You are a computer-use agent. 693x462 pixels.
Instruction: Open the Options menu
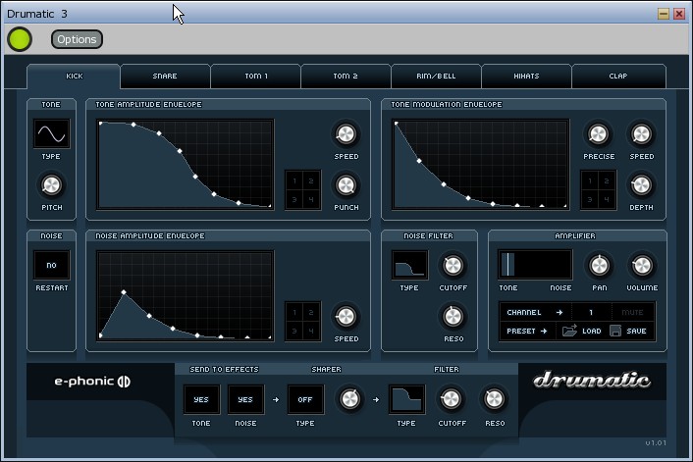(x=77, y=39)
